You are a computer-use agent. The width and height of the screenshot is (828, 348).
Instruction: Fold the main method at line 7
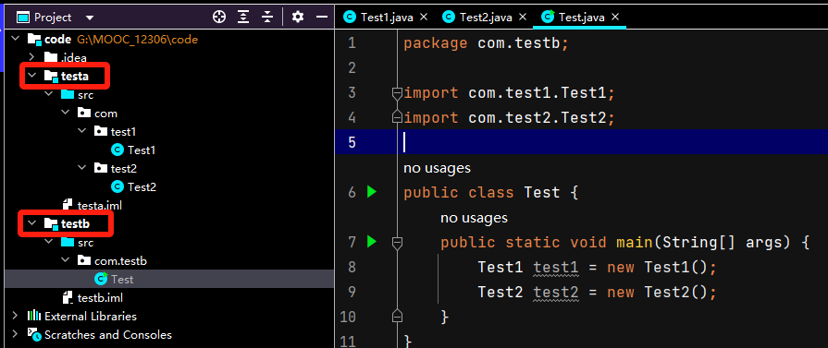pos(397,243)
